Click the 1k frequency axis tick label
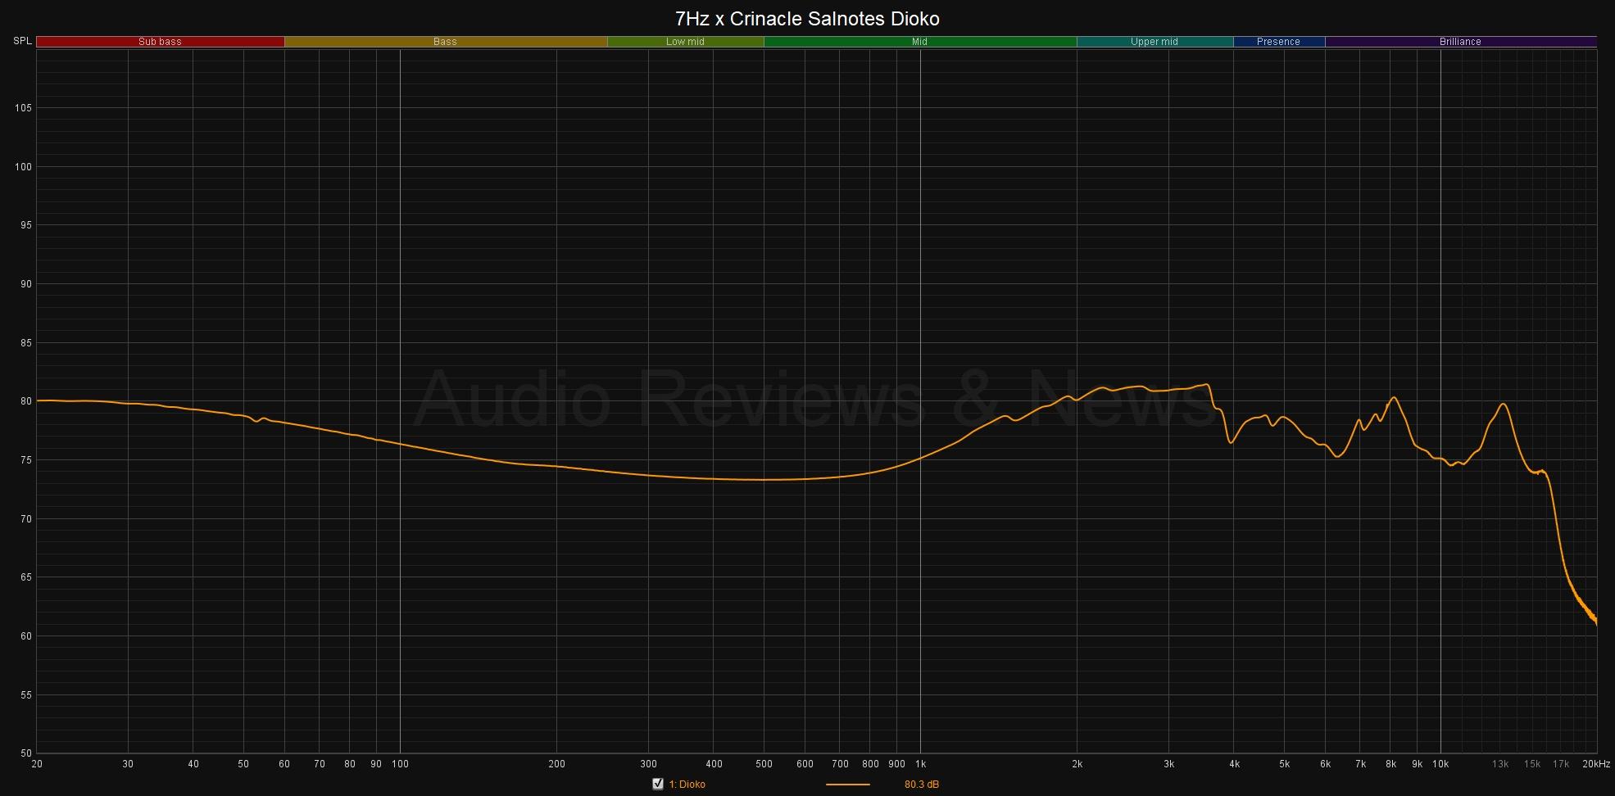This screenshot has width=1615, height=796. pos(920,764)
